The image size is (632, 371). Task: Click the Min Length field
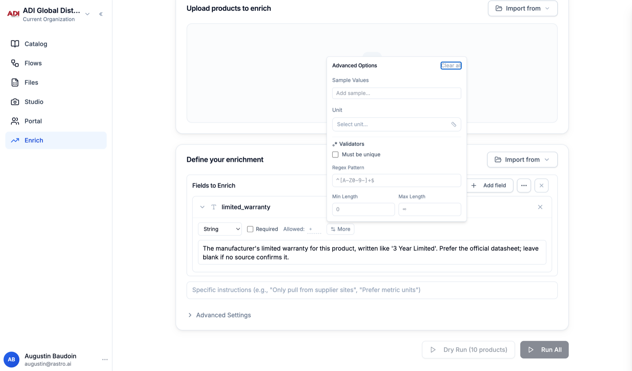click(x=363, y=209)
